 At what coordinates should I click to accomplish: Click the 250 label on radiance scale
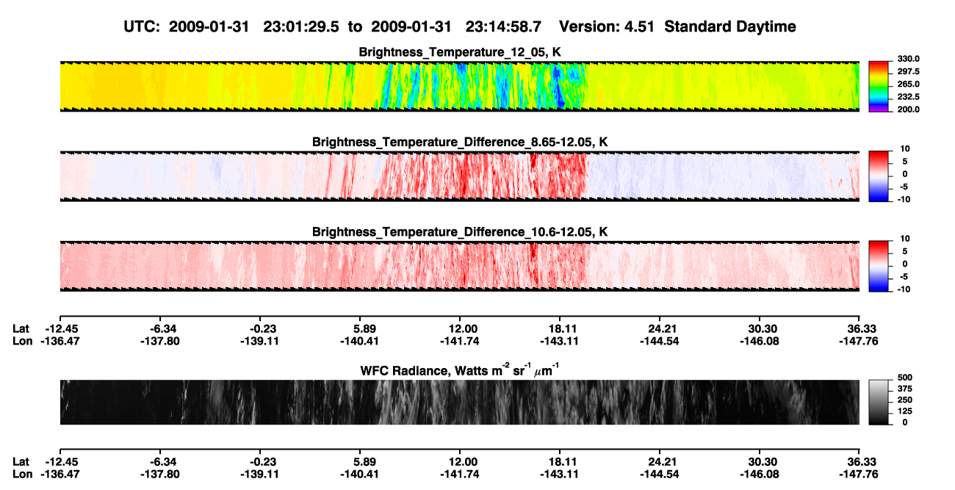[x=904, y=400]
